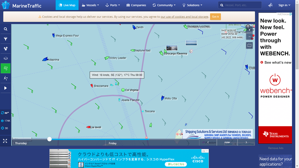Select the Mega Express Four vessel
The height and width of the screenshot is (168, 299).
(x=53, y=35)
